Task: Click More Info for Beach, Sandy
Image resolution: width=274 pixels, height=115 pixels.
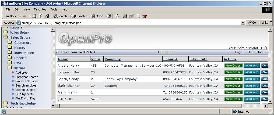Action: tap(252, 79)
